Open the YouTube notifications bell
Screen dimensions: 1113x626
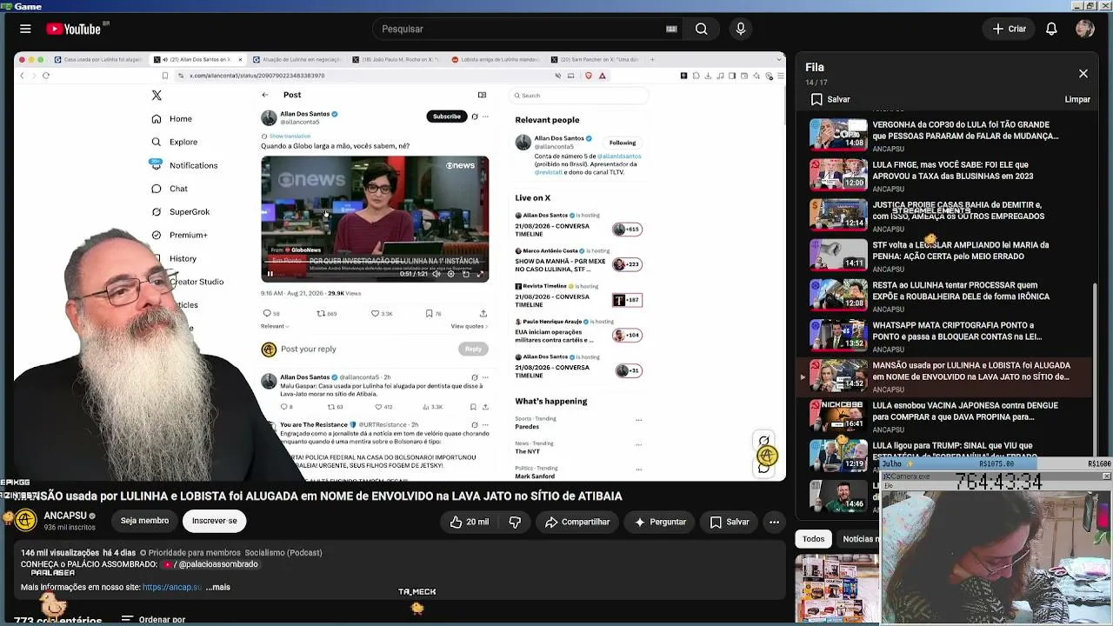coord(1051,29)
